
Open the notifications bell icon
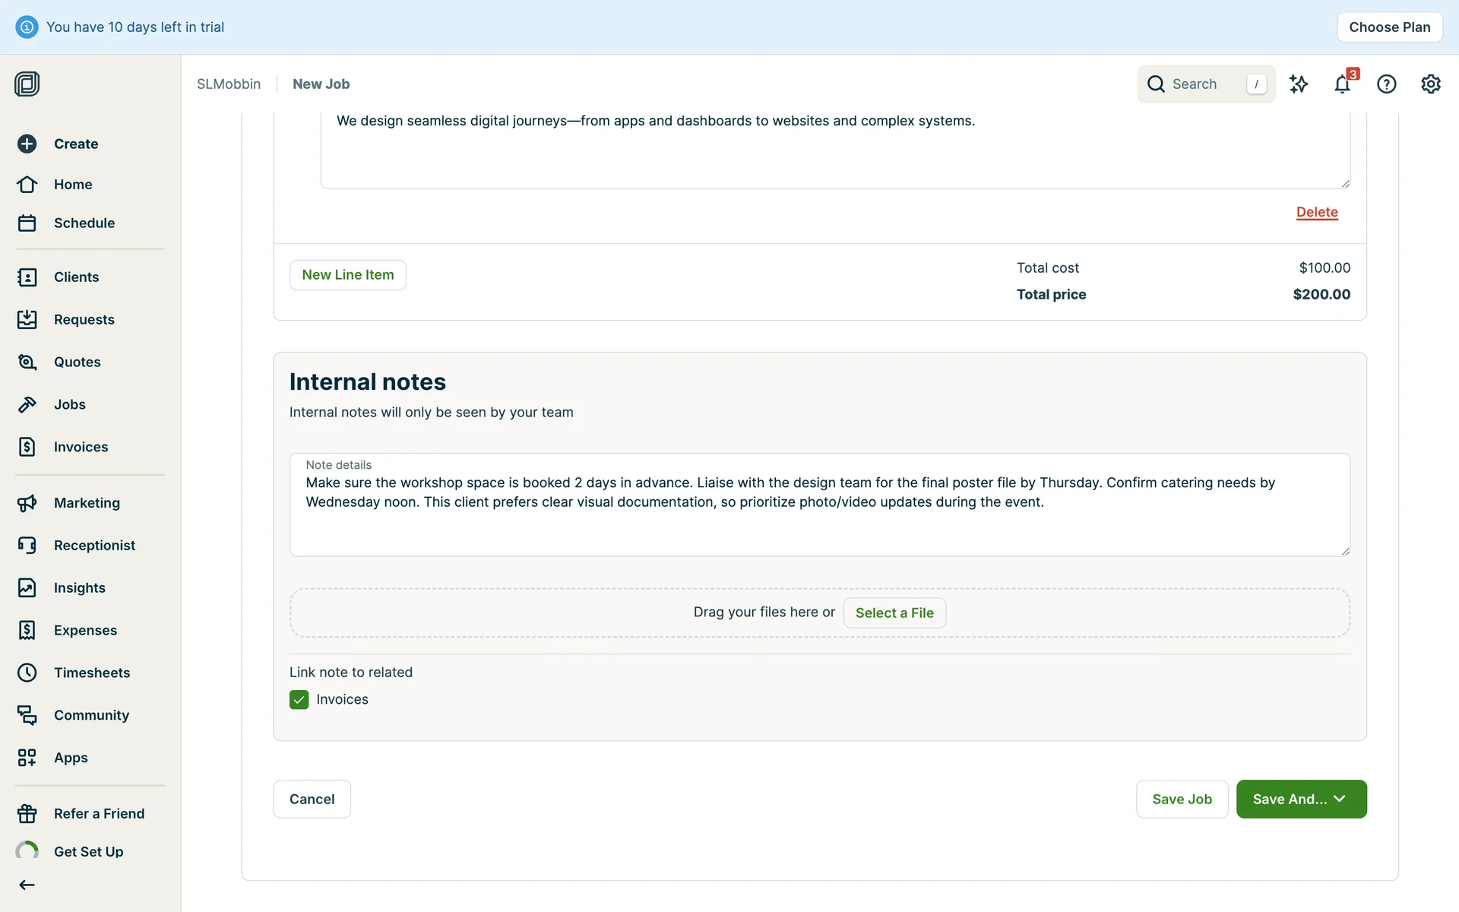point(1342,84)
